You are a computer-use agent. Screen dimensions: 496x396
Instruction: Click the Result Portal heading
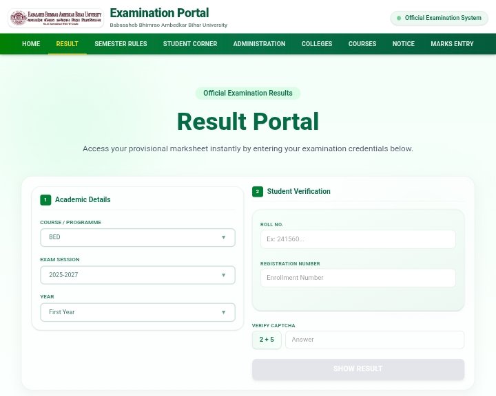click(248, 122)
